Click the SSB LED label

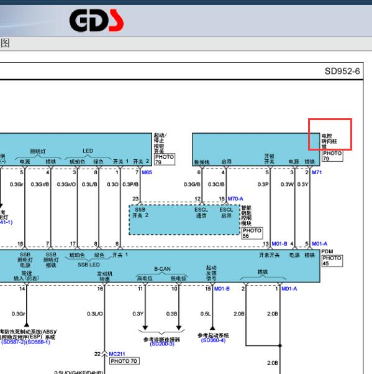89,264
